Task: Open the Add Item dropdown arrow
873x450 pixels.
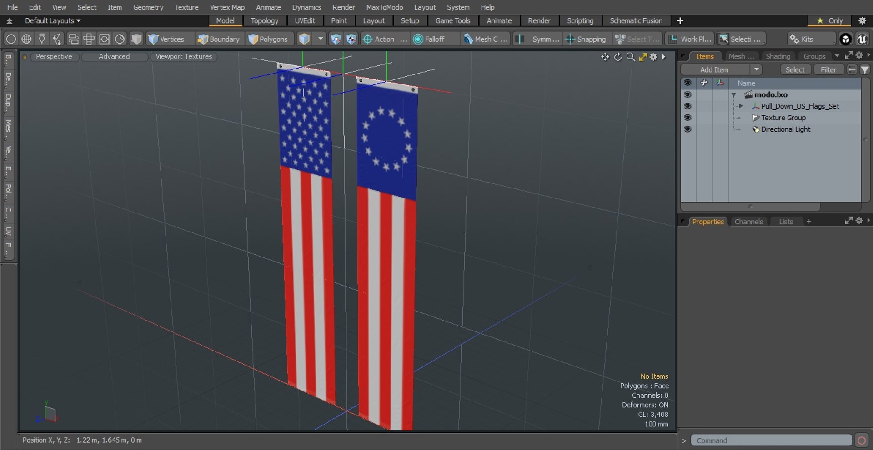Action: click(x=756, y=69)
